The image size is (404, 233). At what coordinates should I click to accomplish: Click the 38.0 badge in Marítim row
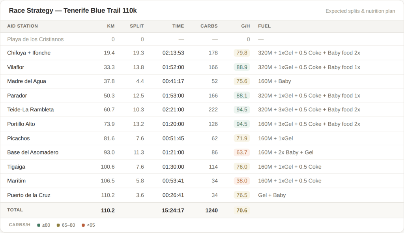point(241,181)
